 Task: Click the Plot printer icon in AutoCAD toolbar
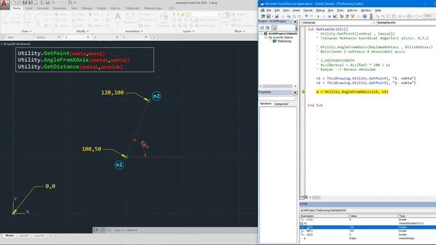click(x=47, y=3)
